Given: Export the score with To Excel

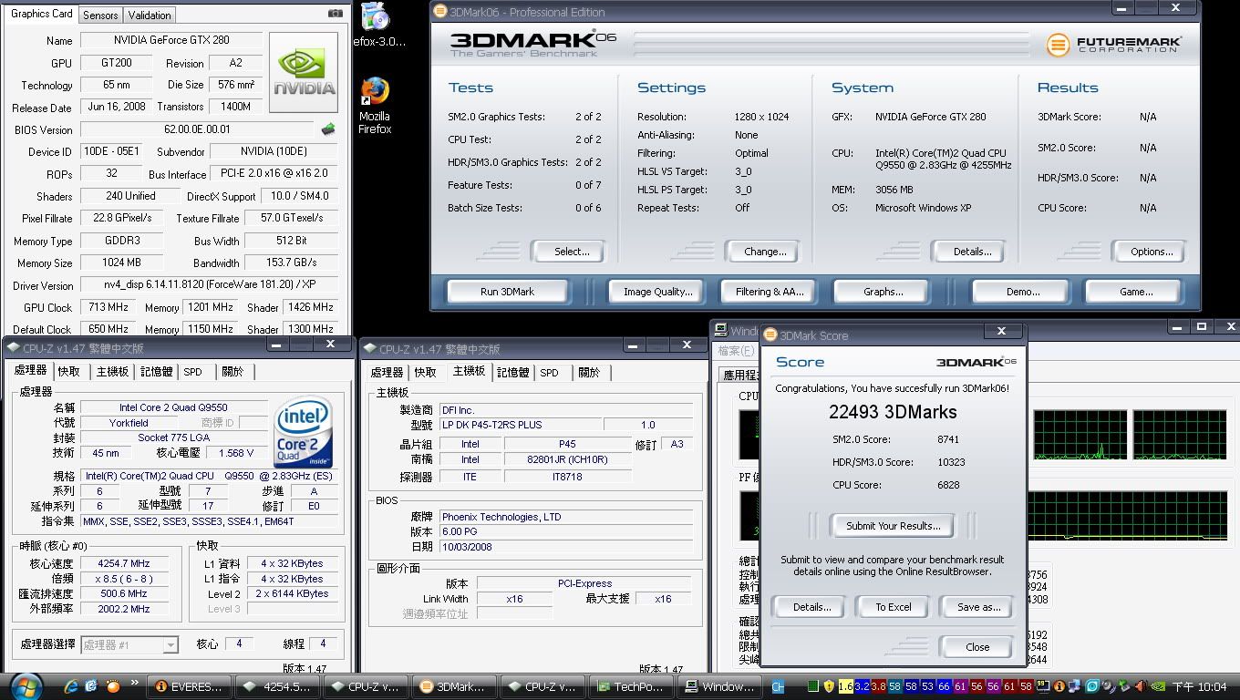Looking at the screenshot, I should tap(894, 607).
